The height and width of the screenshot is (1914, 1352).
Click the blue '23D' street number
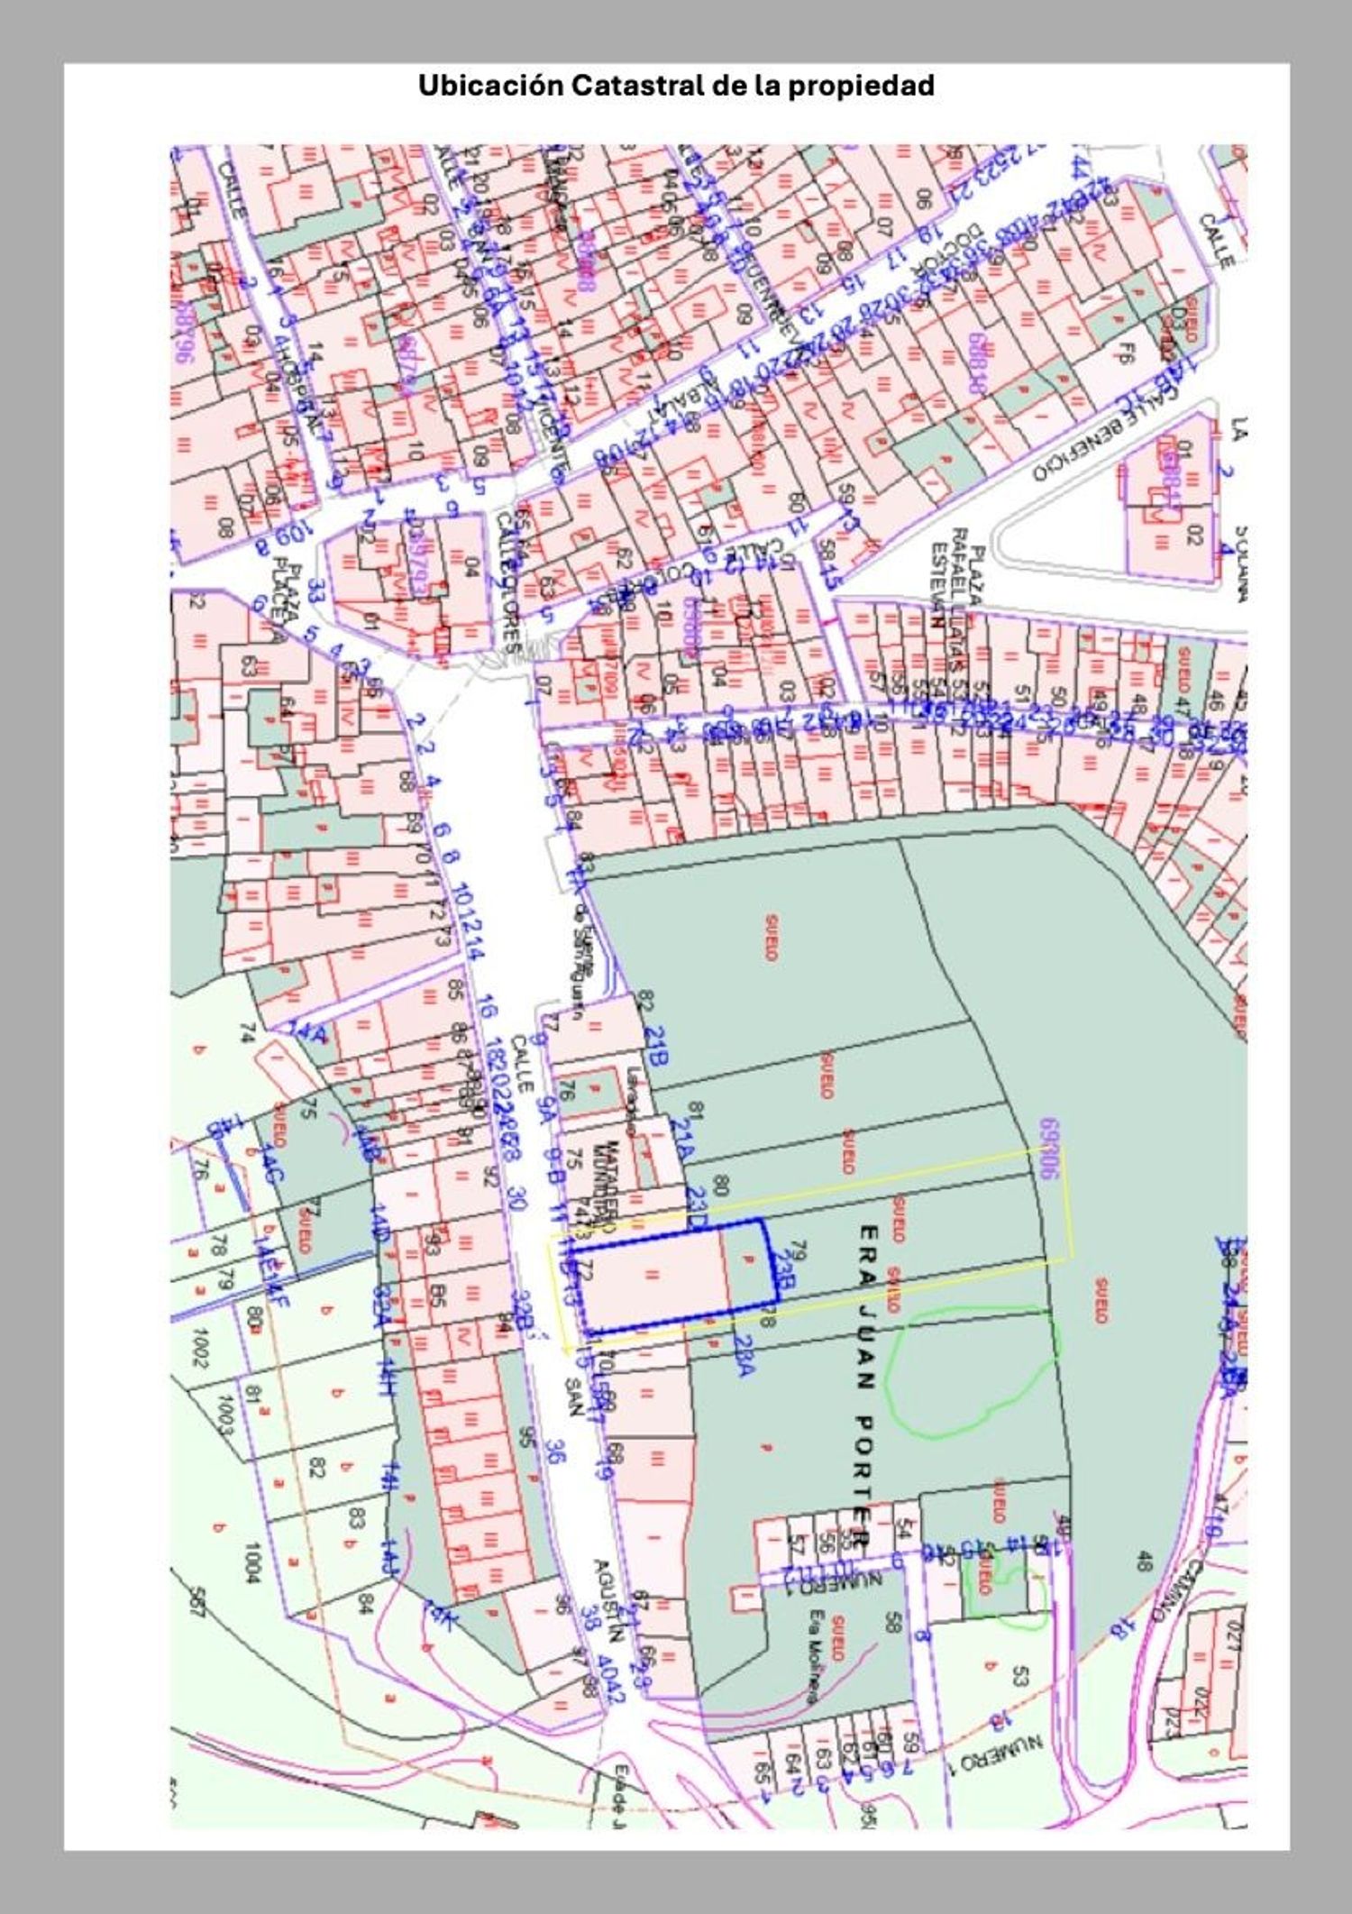(x=696, y=1206)
